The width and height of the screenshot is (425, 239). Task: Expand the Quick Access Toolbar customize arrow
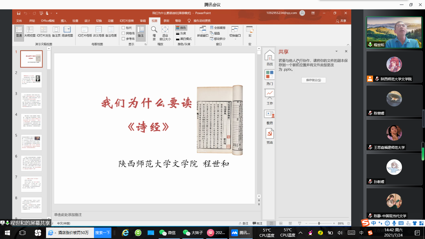(57, 13)
